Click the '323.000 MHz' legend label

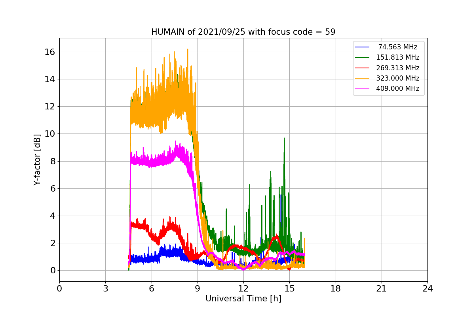click(398, 78)
